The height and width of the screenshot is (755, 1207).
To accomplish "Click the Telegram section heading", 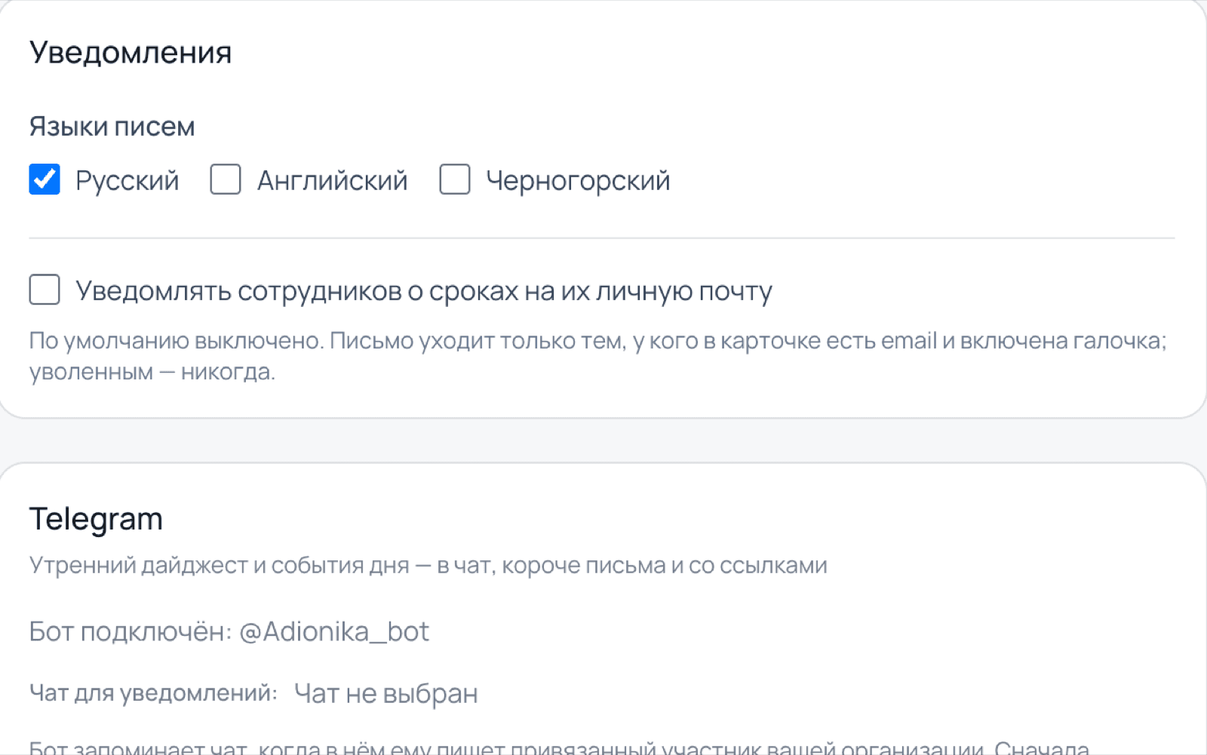I will click(x=96, y=520).
